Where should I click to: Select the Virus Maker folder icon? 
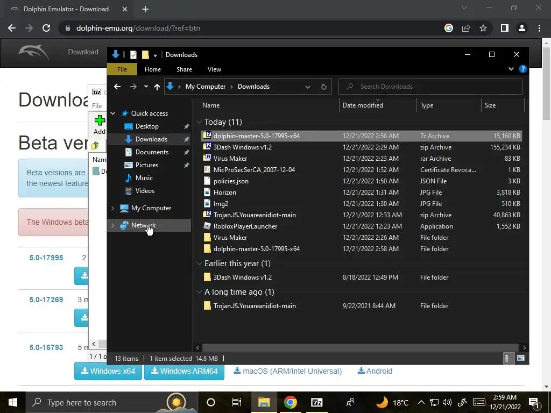207,237
